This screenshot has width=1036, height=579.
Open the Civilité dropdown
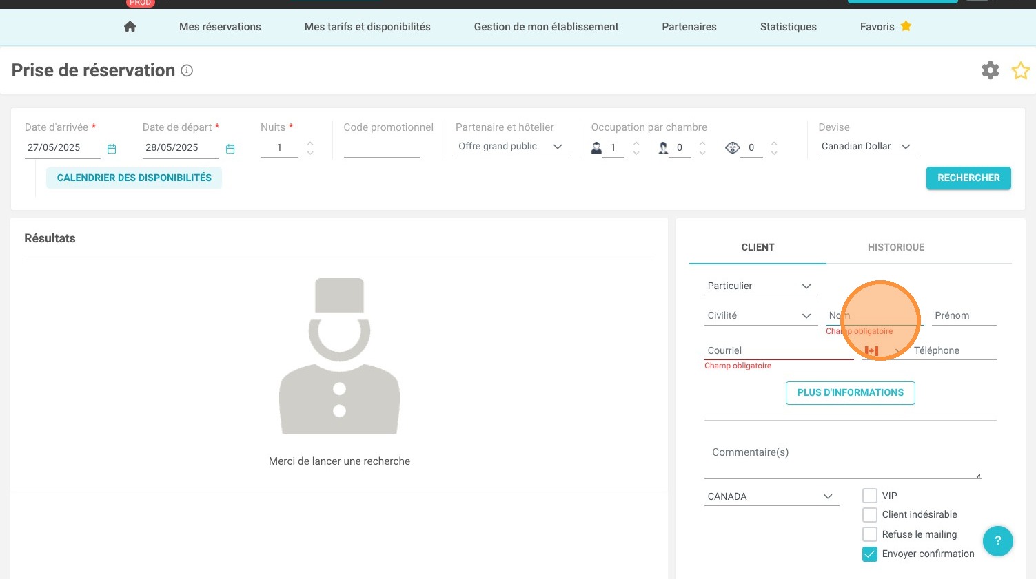(761, 316)
